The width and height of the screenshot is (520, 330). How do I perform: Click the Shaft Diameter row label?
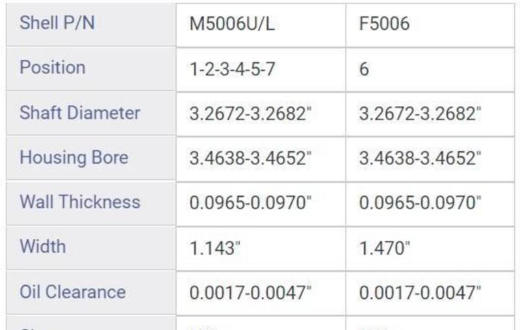tap(80, 112)
